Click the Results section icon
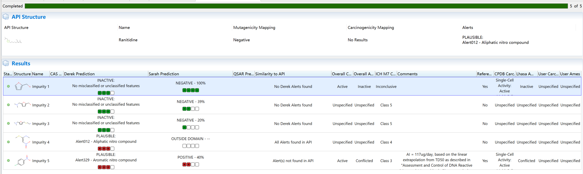The image size is (583, 174). click(x=6, y=63)
